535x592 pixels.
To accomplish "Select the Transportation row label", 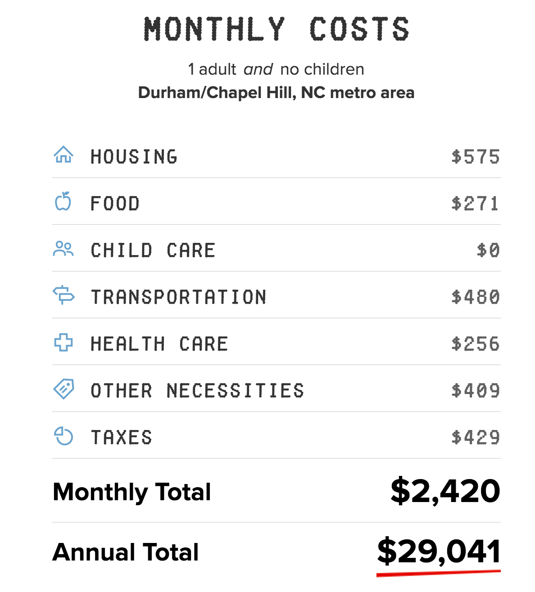I will point(179,297).
